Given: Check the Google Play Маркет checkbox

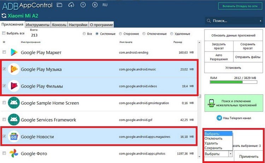Looking at the screenshot, I should click(4, 52).
